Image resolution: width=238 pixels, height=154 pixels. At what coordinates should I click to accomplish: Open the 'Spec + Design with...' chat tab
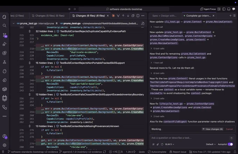click(x=164, y=16)
